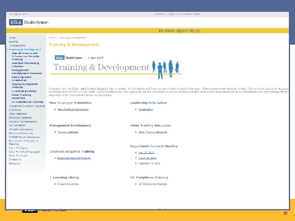
Task: Open Labor Relations in the sidebar
Action: (x=18, y=114)
